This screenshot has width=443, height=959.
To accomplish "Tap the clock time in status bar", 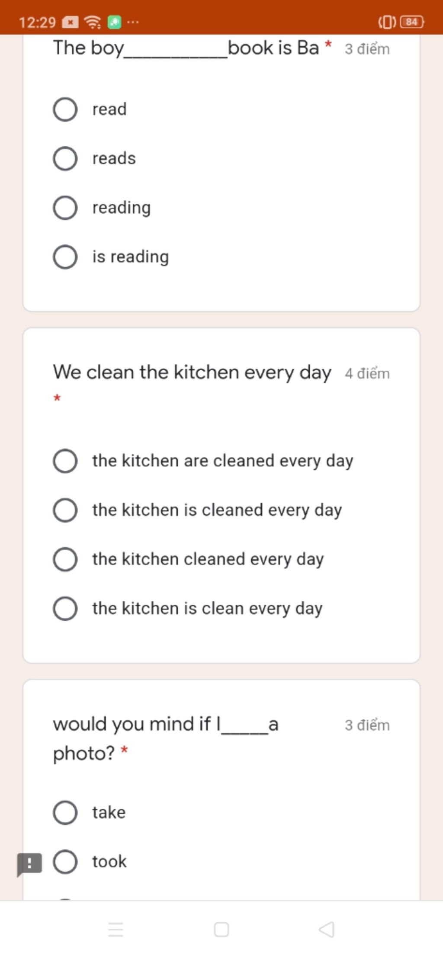I will [37, 22].
